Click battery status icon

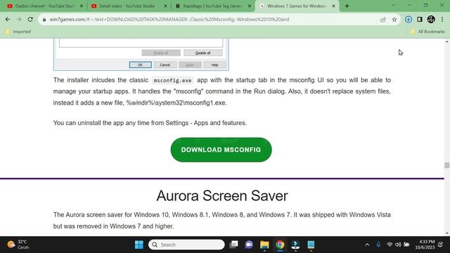[406, 245]
